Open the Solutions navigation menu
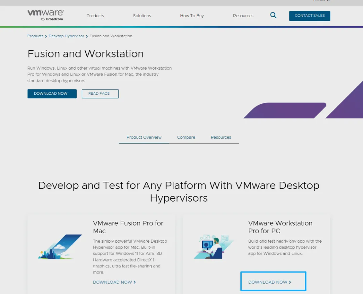Image resolution: width=363 pixels, height=294 pixels. 142,16
